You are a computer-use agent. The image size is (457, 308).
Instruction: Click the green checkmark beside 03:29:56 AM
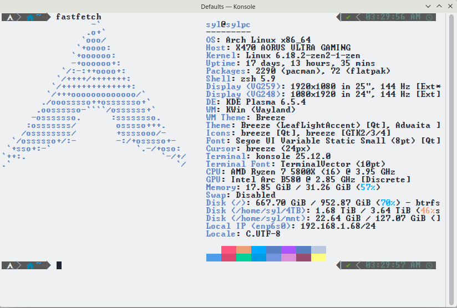tap(348, 17)
